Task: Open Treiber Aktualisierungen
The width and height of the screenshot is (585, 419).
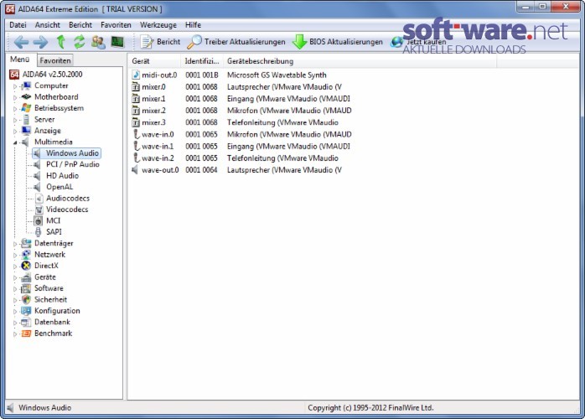Action: [236, 42]
